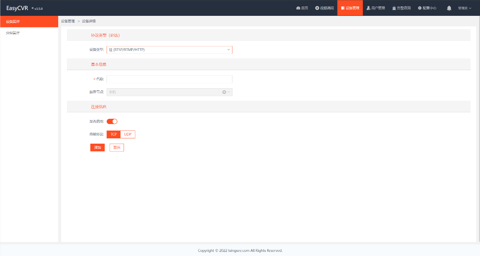
Task: Click the 添加 button
Action: coord(98,147)
